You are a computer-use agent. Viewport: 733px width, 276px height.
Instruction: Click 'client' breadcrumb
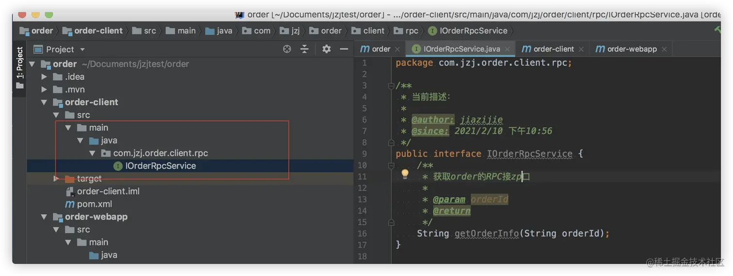tap(368, 31)
